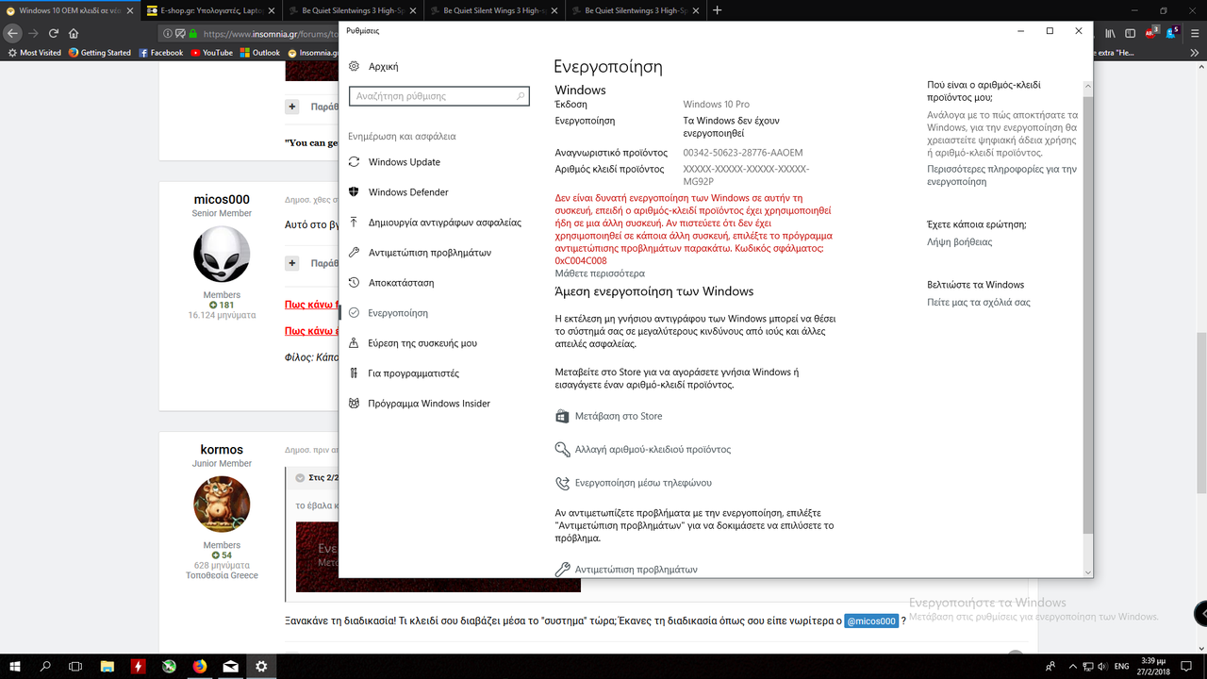The image size is (1207, 679).
Task: Show more bookmarks with the overflow chevron
Action: point(1196,53)
